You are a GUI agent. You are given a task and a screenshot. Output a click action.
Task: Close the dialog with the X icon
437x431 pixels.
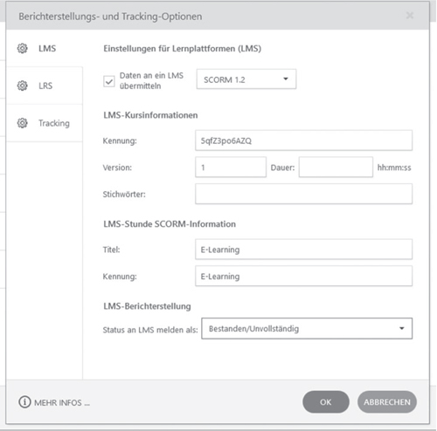click(410, 16)
